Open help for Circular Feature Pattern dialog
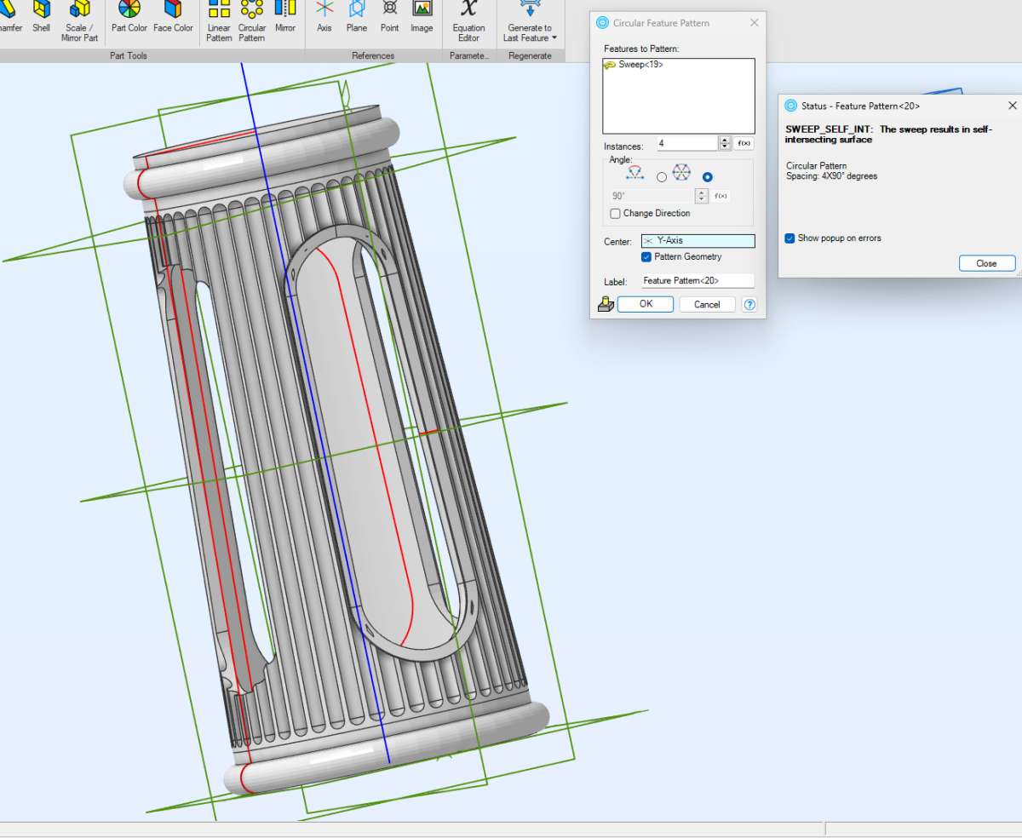The image size is (1022, 838). 749,304
